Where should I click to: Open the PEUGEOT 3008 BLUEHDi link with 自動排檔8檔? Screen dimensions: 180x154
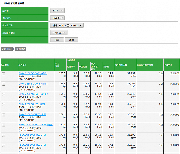click(x=32, y=145)
